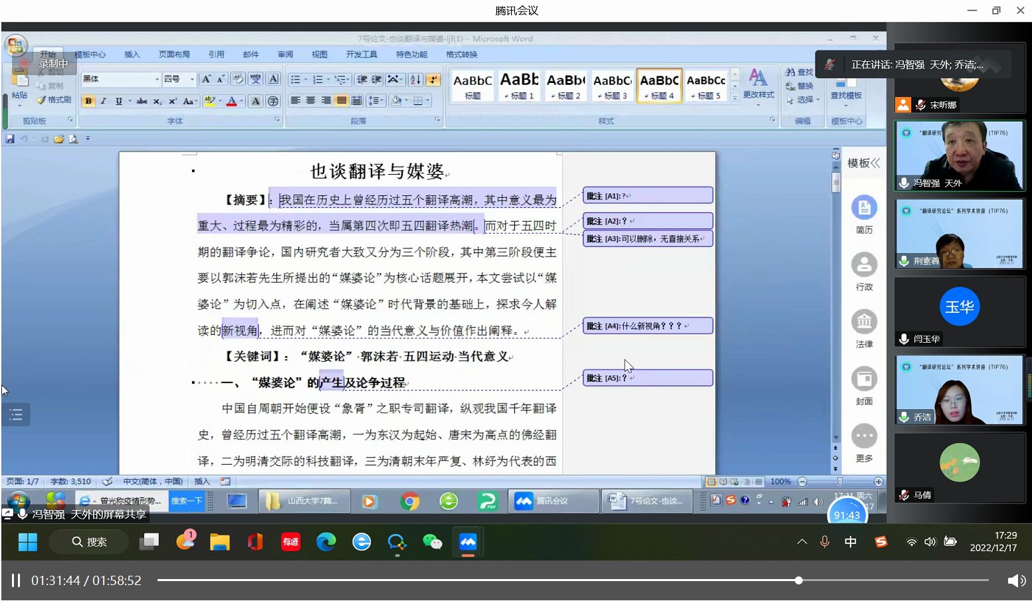This screenshot has height=601, width=1032.
Task: Open the line spacing dropdown
Action: coord(377,101)
